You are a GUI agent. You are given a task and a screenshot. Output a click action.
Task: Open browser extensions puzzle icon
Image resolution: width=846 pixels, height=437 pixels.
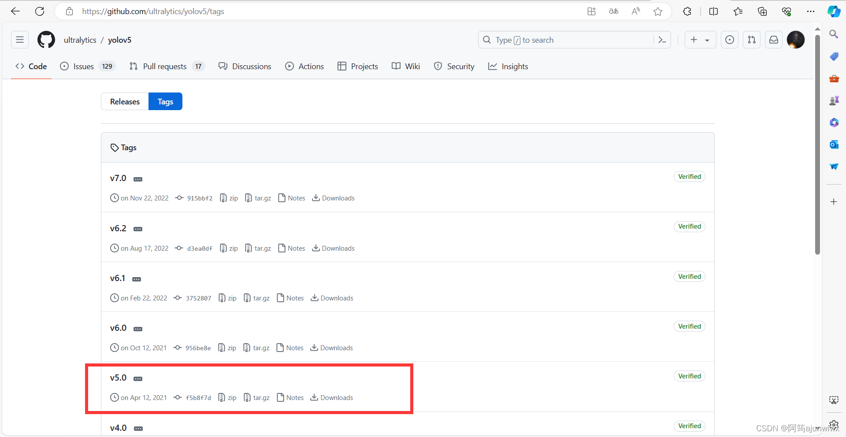[x=687, y=11]
